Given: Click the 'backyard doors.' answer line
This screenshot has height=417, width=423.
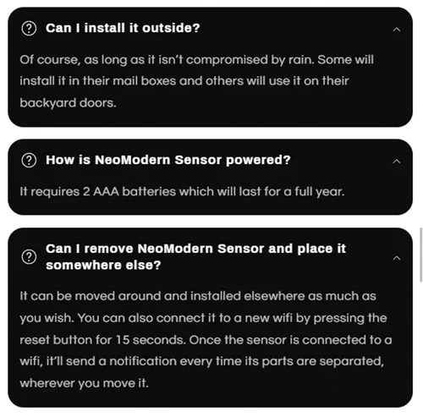Looking at the screenshot, I should (68, 103).
